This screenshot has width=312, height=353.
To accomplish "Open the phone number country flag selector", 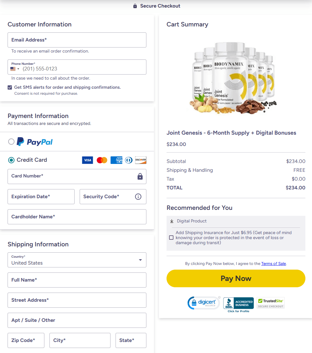I will point(14,68).
